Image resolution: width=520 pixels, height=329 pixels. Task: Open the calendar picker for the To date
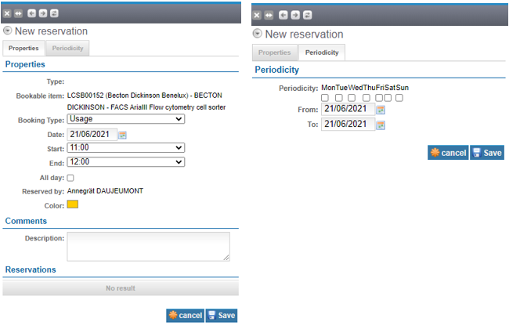pyautogui.click(x=381, y=125)
